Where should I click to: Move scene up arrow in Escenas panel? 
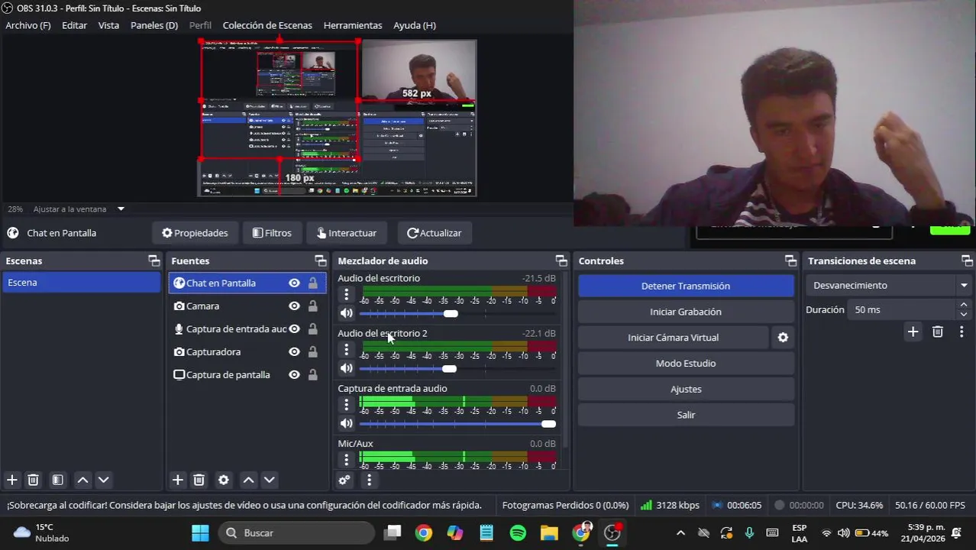point(82,480)
